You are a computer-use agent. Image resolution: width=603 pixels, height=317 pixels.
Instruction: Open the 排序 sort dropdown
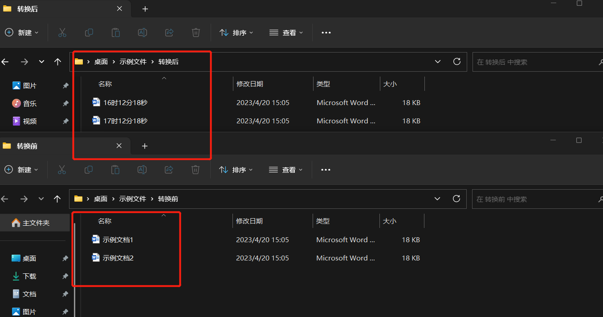(236, 32)
